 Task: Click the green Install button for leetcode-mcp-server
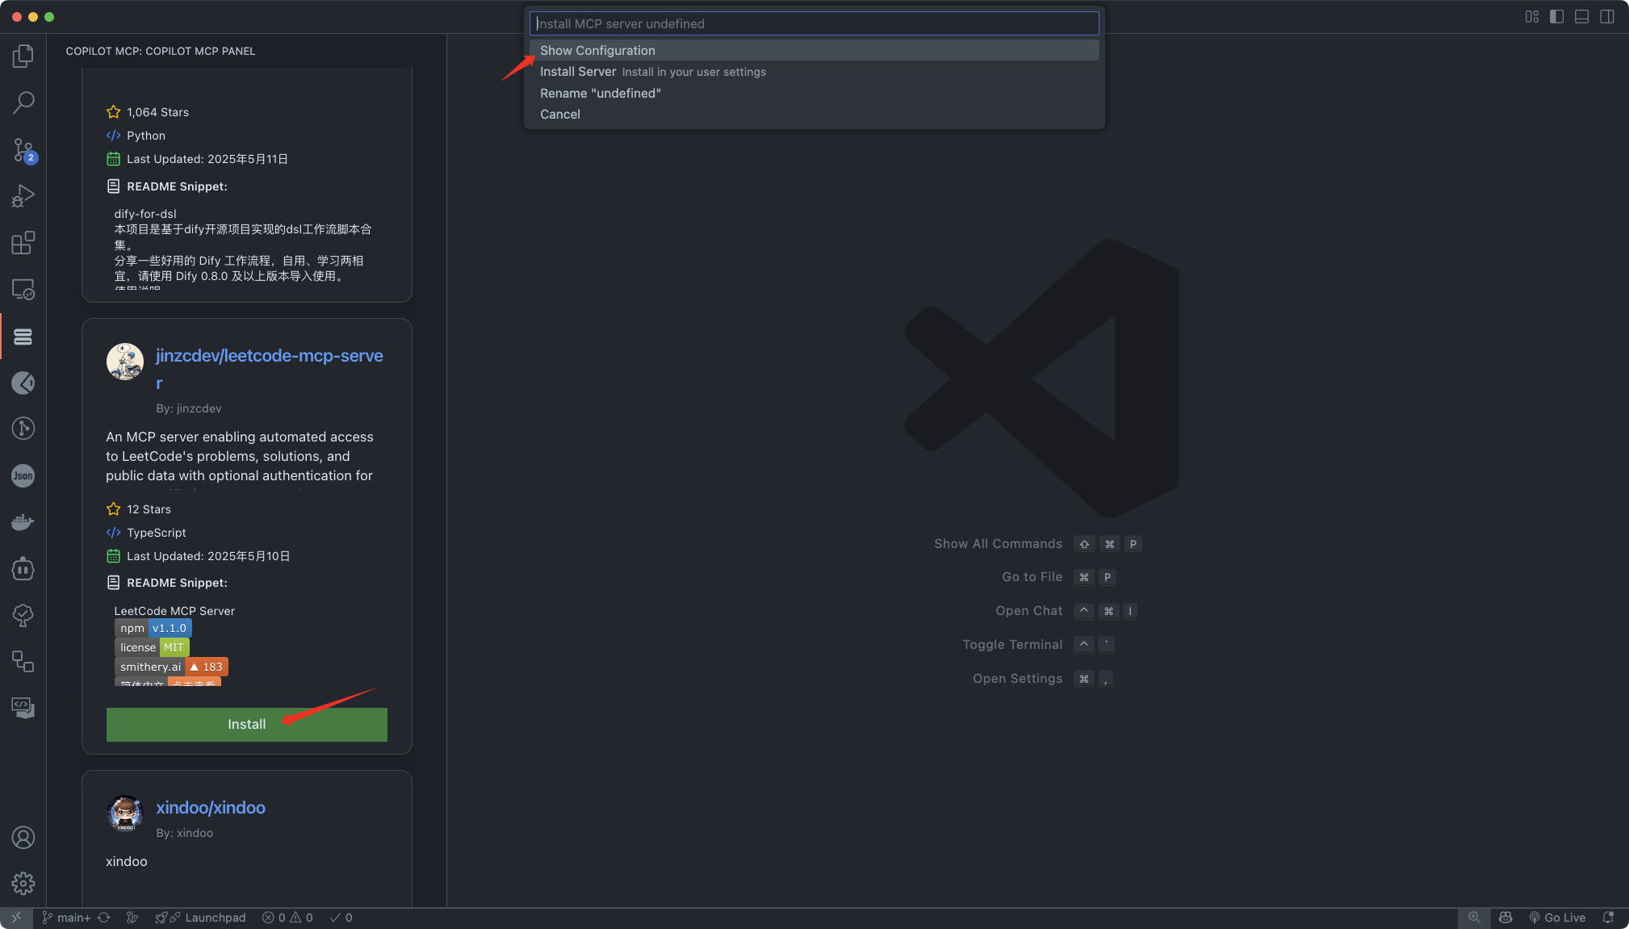247,724
